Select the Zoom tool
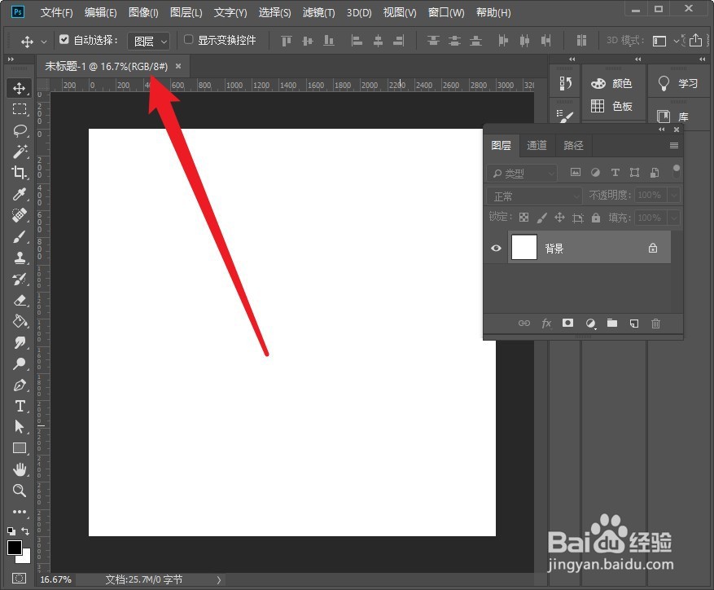 [19, 491]
